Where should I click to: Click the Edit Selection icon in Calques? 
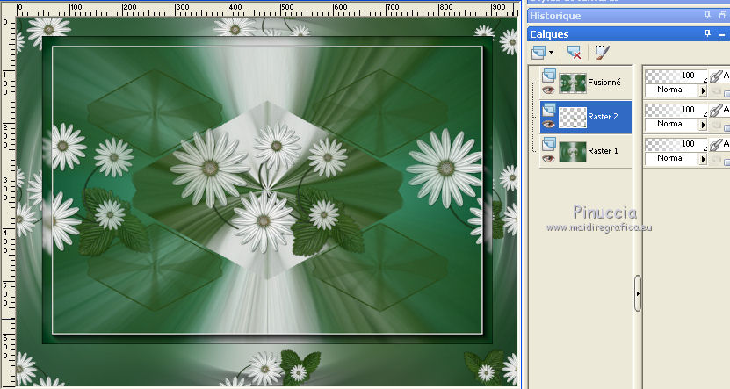[602, 52]
